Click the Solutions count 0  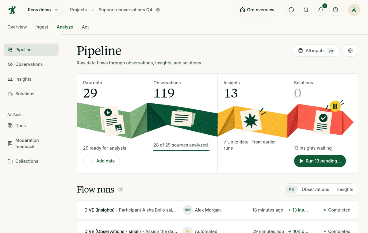298,93
